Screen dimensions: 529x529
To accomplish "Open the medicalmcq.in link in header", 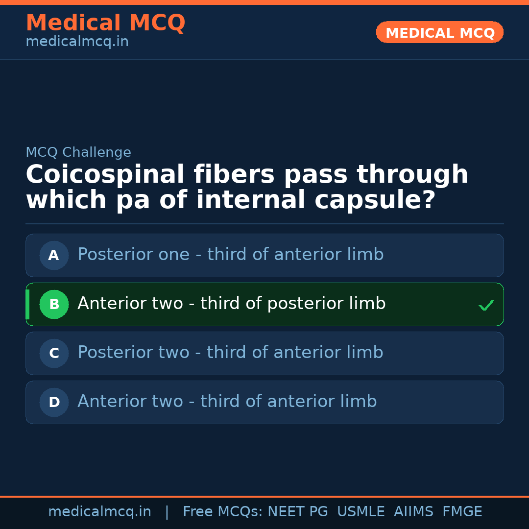I will point(77,42).
